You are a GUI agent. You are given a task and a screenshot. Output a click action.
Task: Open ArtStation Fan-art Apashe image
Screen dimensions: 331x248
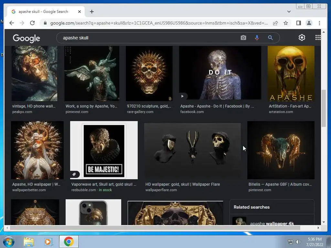click(291, 73)
